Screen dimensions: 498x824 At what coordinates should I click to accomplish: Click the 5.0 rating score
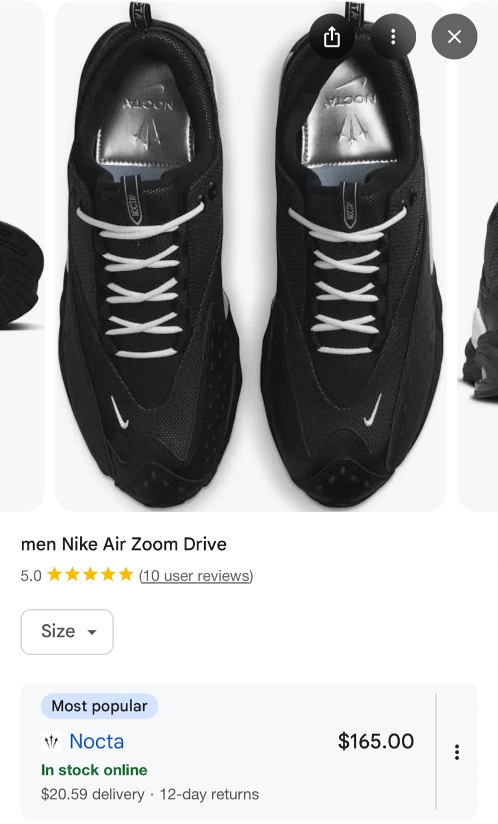click(x=31, y=576)
